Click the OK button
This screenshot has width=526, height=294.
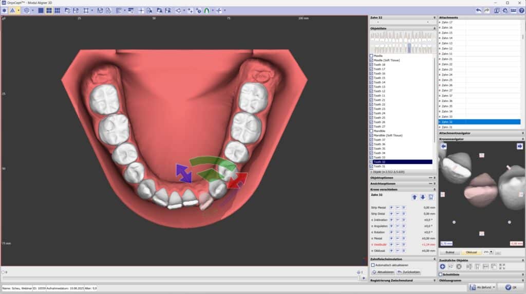coord(511,287)
